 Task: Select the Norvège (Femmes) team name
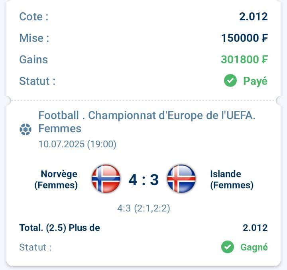pyautogui.click(x=56, y=179)
